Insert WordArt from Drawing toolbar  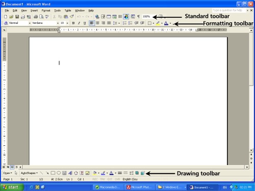70,173
